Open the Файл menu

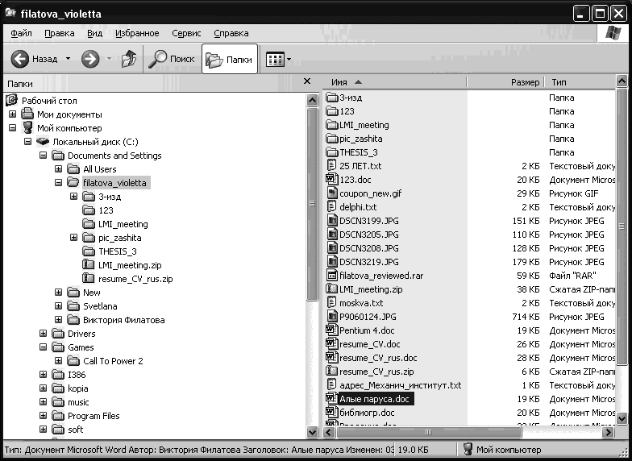coord(22,33)
